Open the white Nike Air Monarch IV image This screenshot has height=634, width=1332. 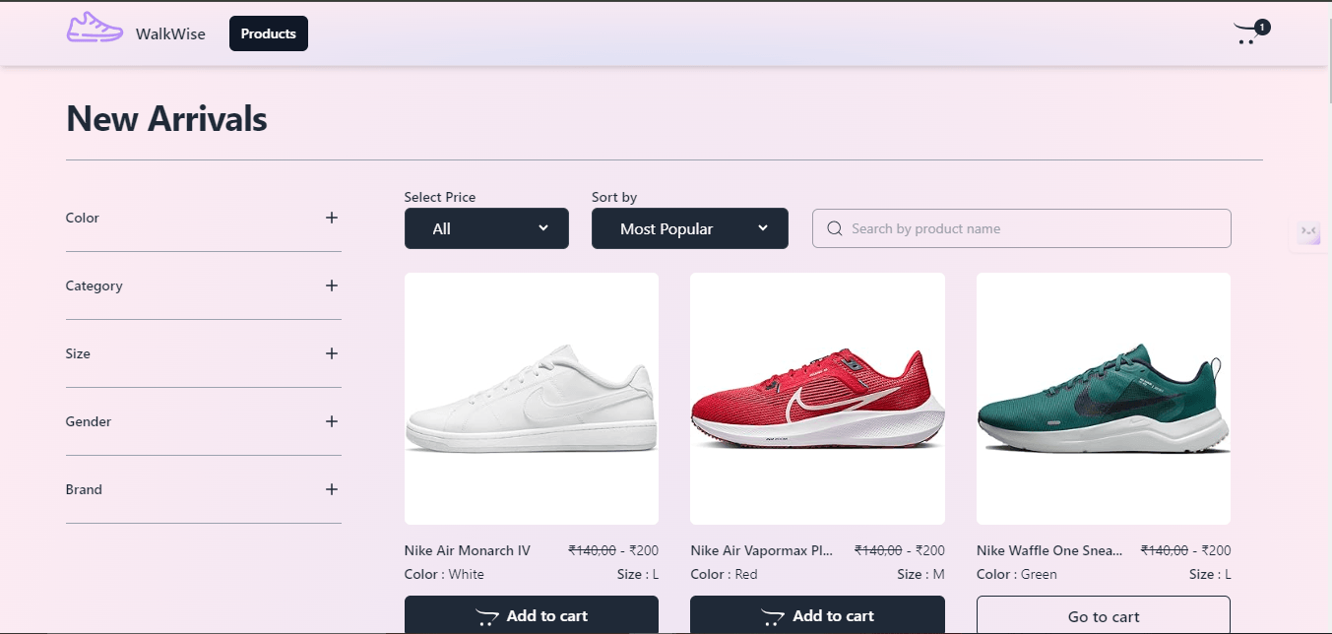(x=532, y=399)
